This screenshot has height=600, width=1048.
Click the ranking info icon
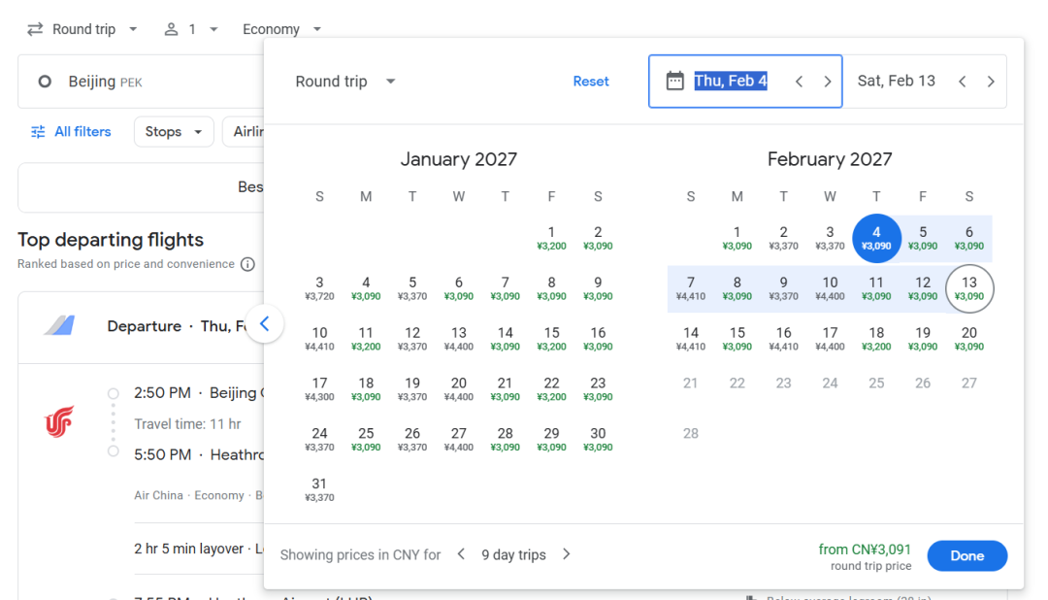coord(247,264)
